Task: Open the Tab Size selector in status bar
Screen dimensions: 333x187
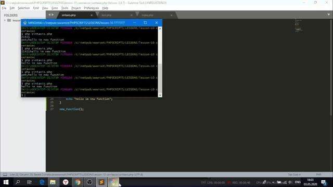Action: tap(294, 175)
